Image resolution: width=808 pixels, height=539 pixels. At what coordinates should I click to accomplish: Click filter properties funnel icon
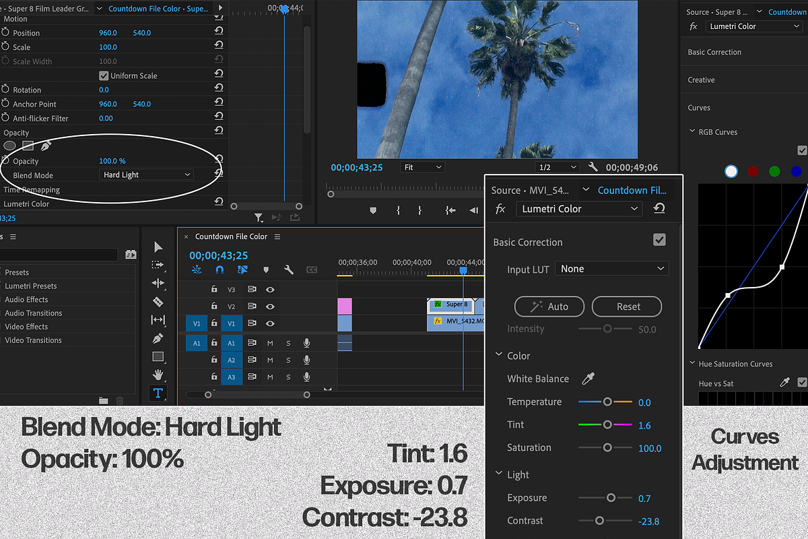click(259, 217)
